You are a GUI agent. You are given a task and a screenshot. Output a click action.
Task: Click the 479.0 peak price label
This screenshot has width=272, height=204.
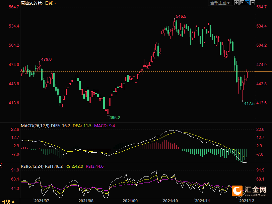pyautogui.click(x=46, y=59)
